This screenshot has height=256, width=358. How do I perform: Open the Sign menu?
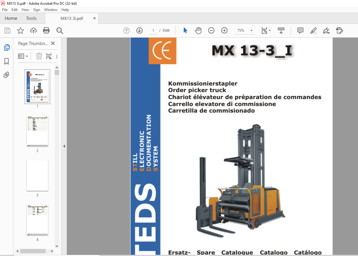click(37, 10)
